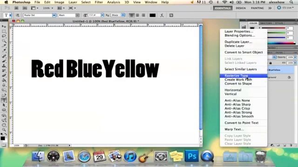Open the font size dropdown arrow

102,15
